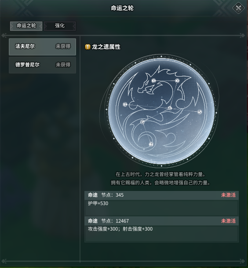Select constellation node 2 on dragon map
Image resolution: width=248 pixels, height=268 pixels.
click(x=177, y=81)
